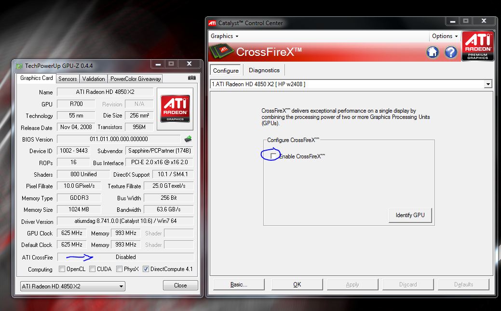Click the Bandwidth 63.6 GB/s value
This screenshot has height=311, width=501.
169,209
